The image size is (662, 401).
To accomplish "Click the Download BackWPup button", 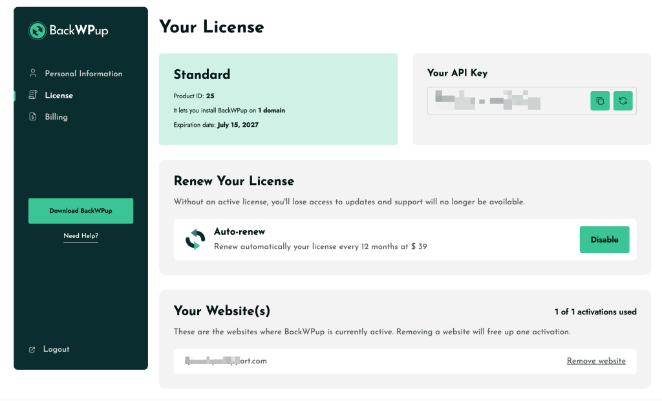I will tap(81, 211).
